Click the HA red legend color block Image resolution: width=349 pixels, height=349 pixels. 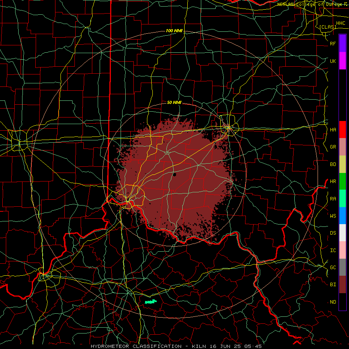pos(342,130)
